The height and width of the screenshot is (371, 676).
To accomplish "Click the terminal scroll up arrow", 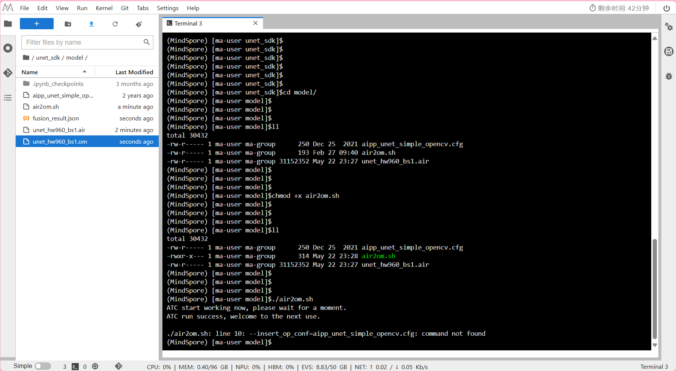I will [655, 38].
